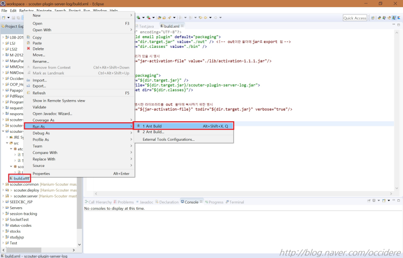Screen dimensions: 403x258
Task: Switch to the Python perspective icon
Action: point(379,18)
